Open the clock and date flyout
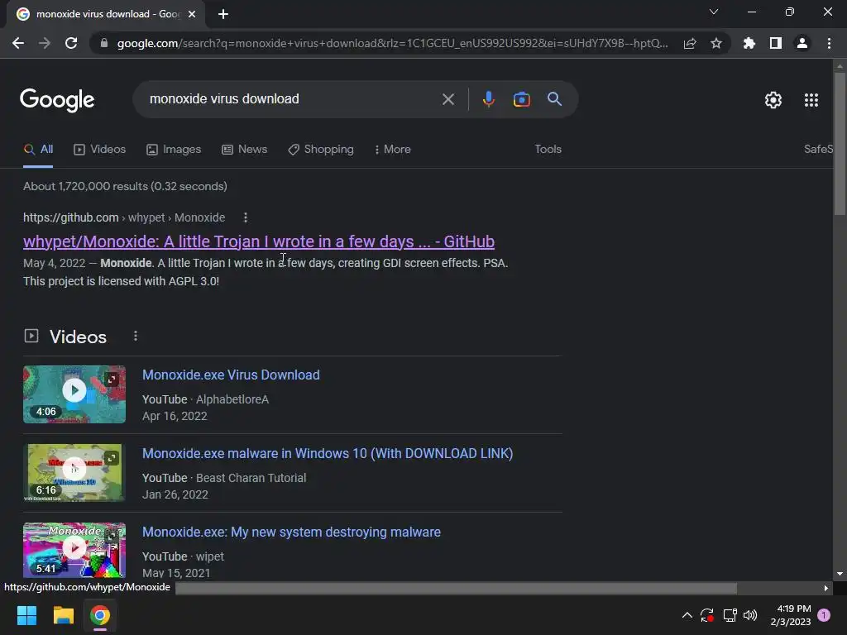The image size is (847, 635). pos(790,615)
